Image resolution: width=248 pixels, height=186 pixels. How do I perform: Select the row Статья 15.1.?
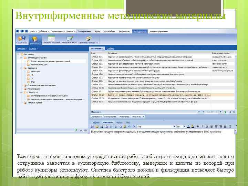[163, 57]
